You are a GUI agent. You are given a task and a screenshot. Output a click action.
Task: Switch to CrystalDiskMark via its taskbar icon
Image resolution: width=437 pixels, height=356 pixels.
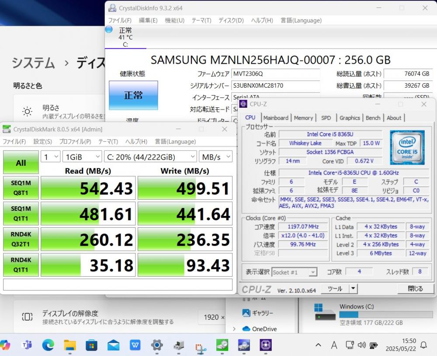[222, 346]
